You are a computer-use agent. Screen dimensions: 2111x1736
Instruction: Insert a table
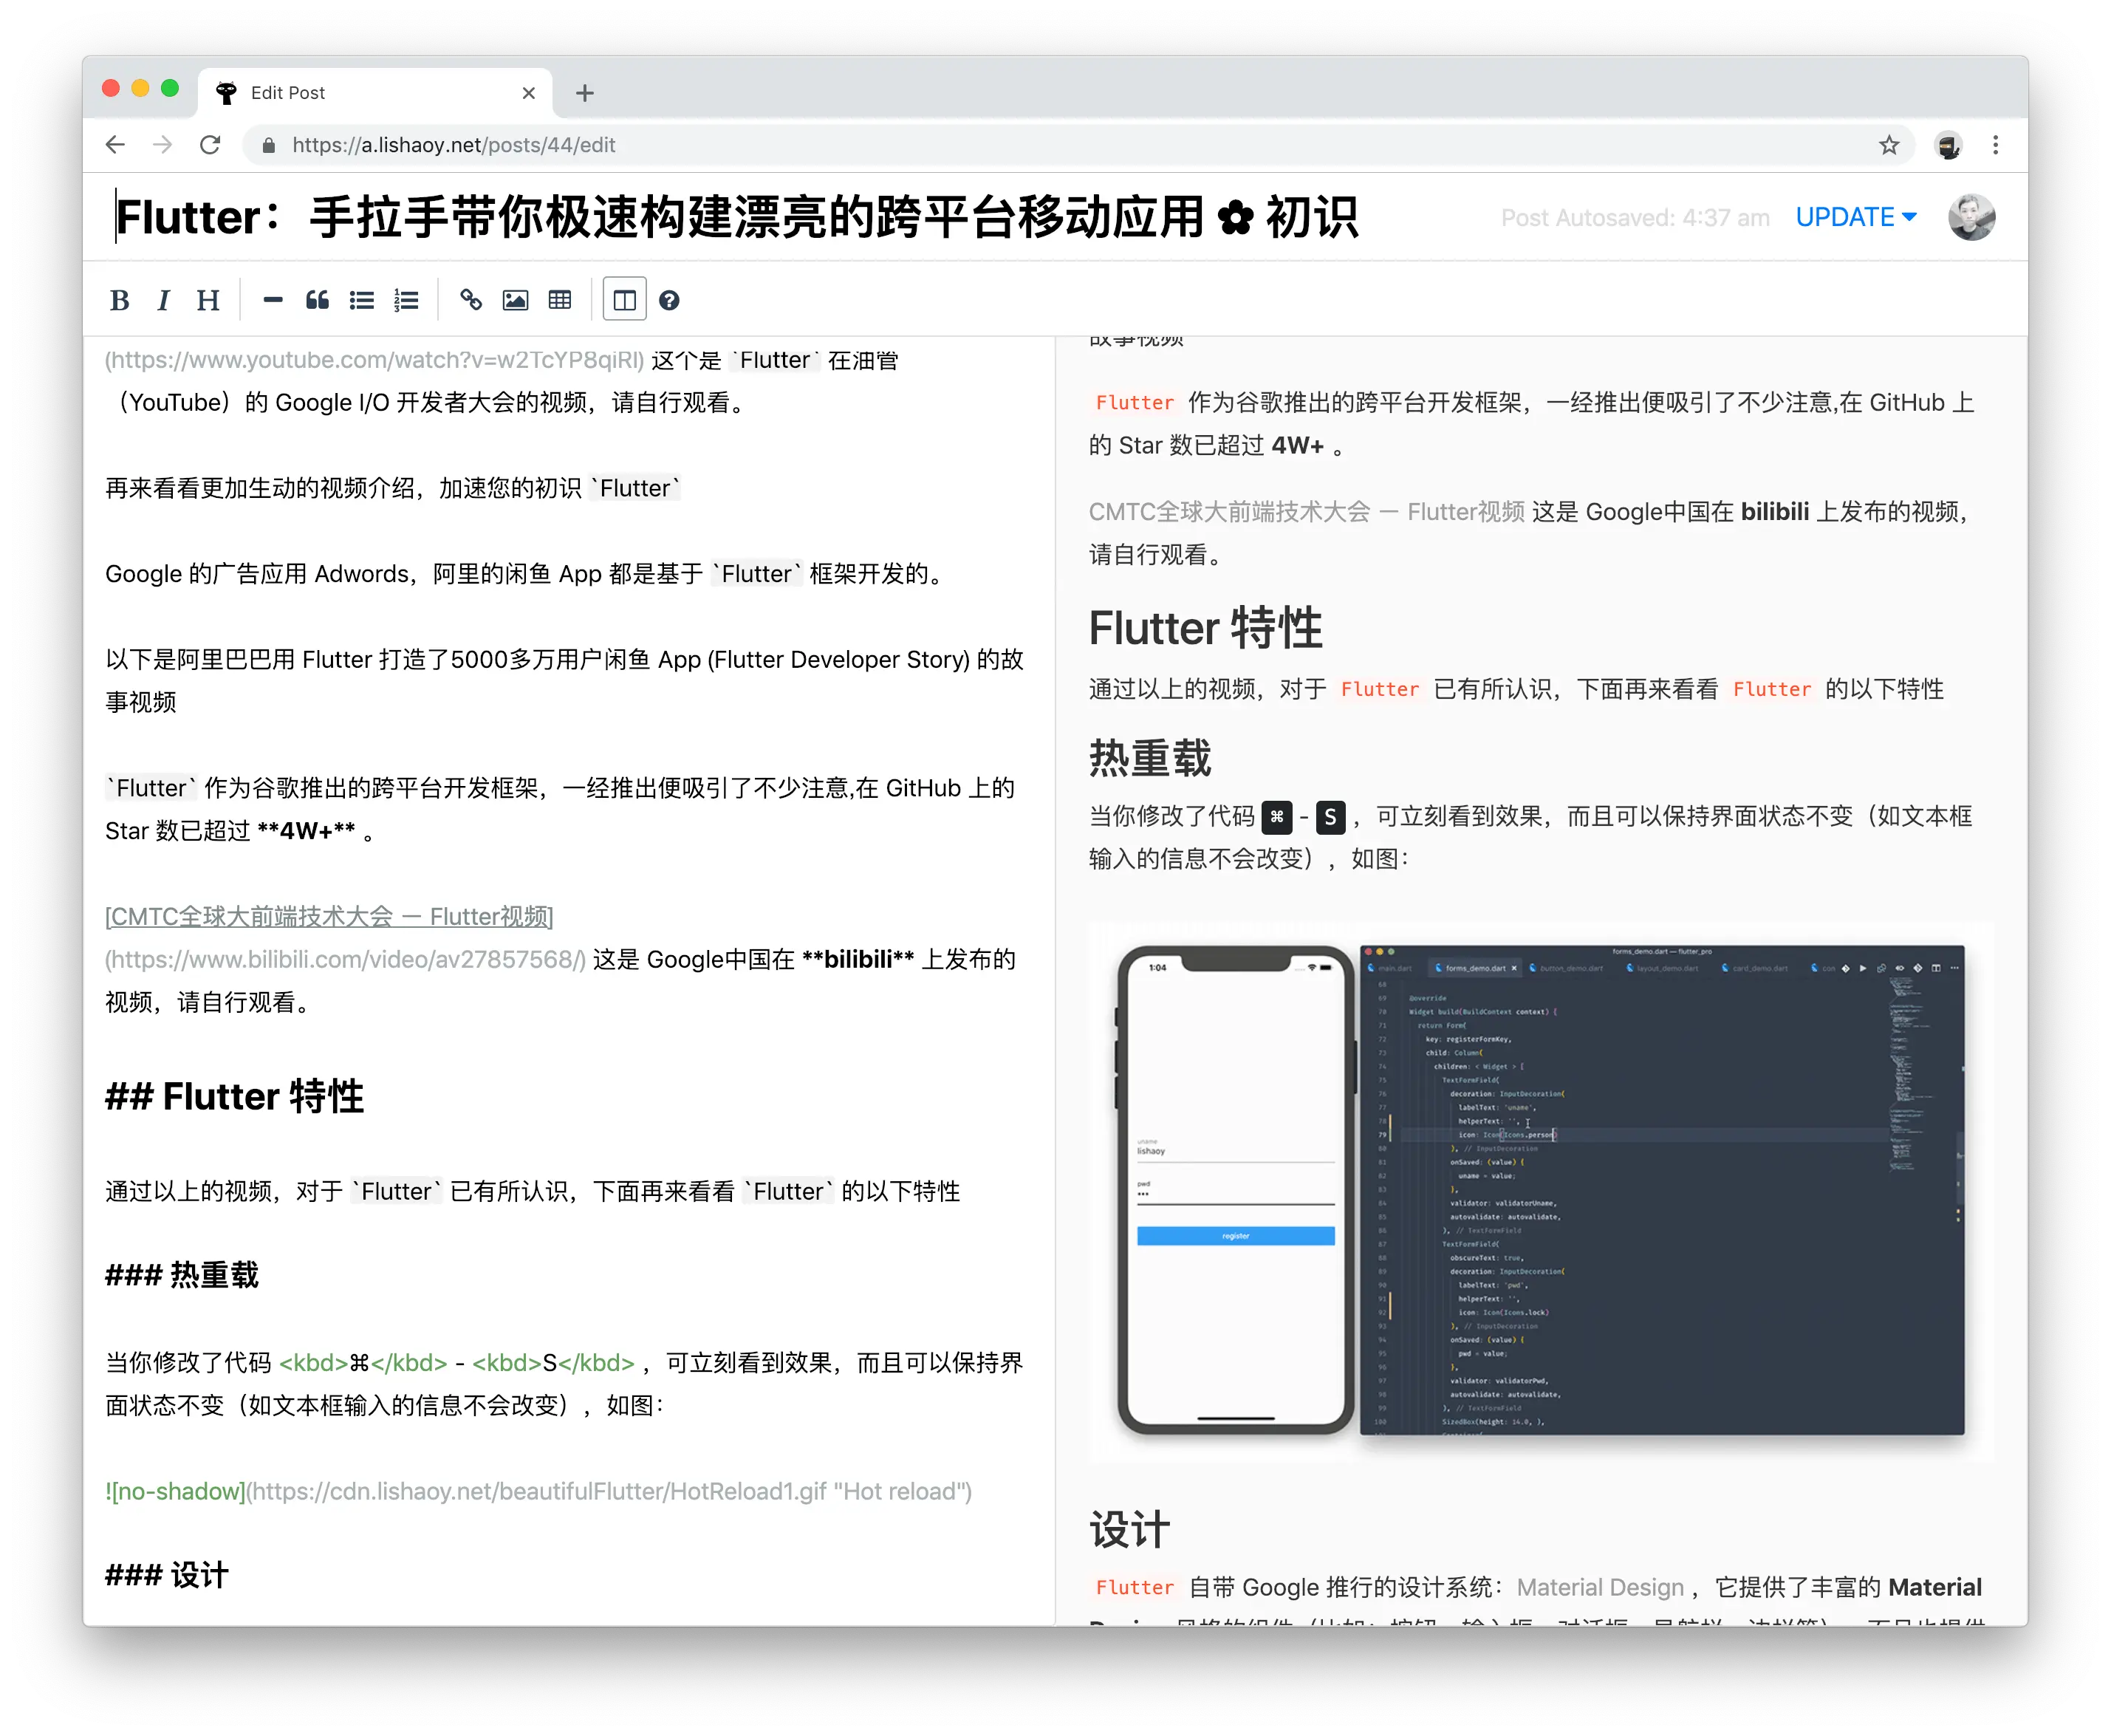[x=560, y=300]
